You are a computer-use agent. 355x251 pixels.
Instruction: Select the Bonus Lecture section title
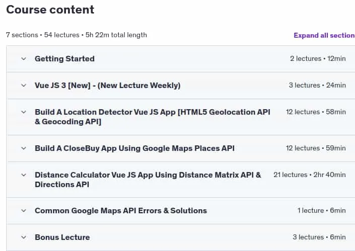tap(62, 237)
